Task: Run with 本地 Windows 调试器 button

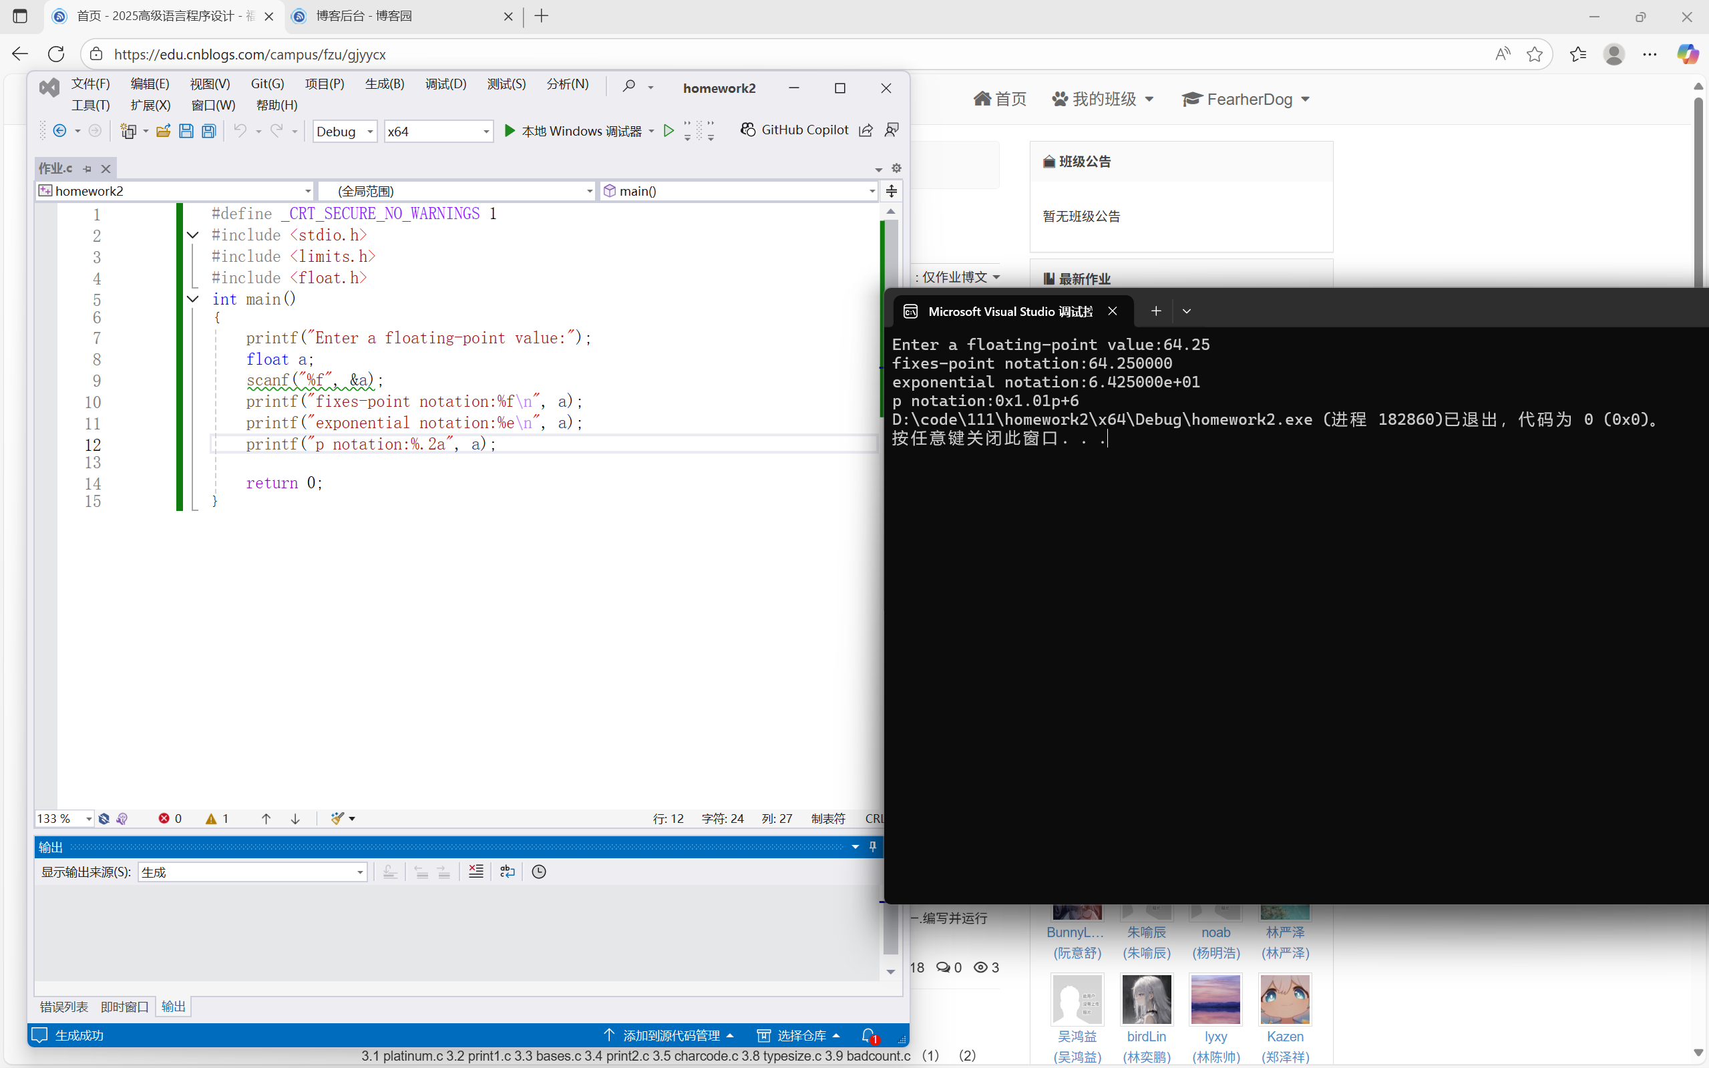Action: pyautogui.click(x=573, y=131)
